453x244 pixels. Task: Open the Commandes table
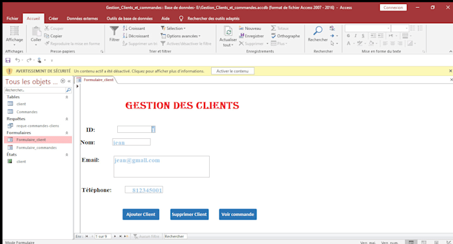27,112
